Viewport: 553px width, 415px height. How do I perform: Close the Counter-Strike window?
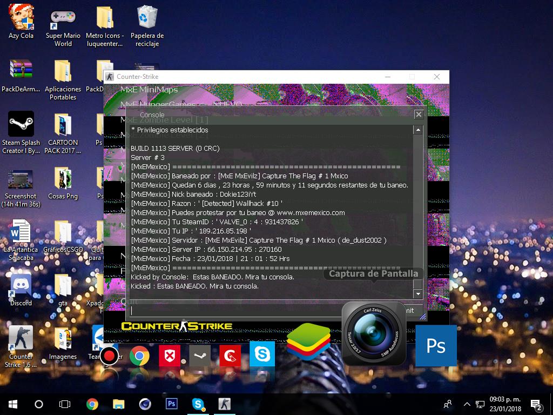pyautogui.click(x=436, y=77)
